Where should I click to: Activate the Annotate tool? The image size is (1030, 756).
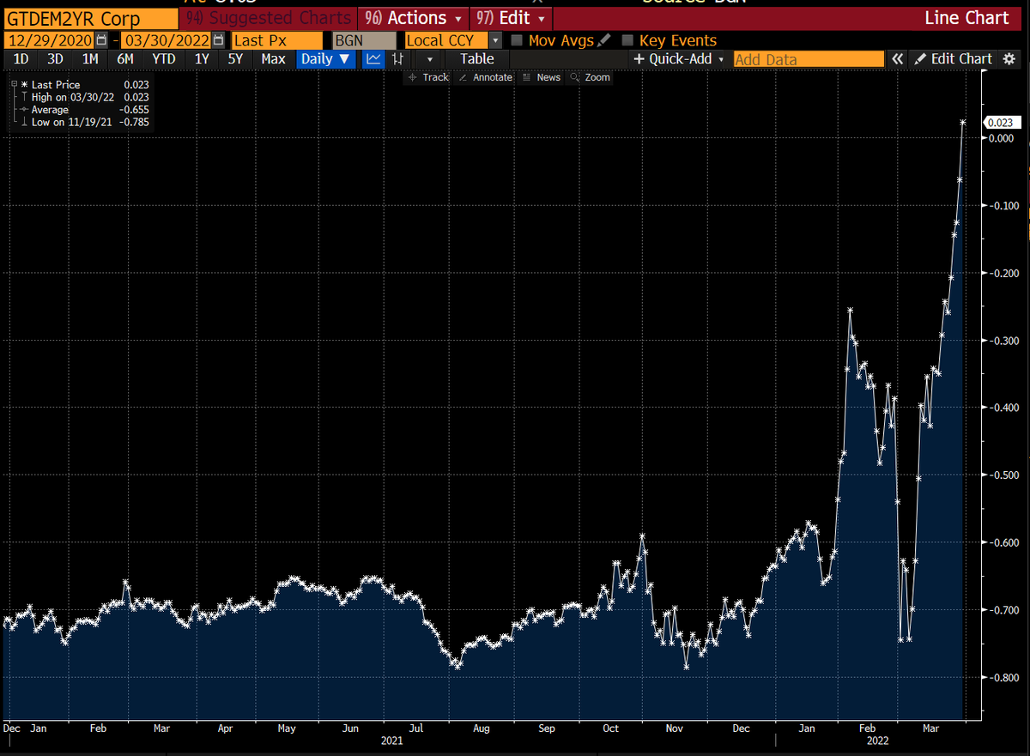point(486,77)
